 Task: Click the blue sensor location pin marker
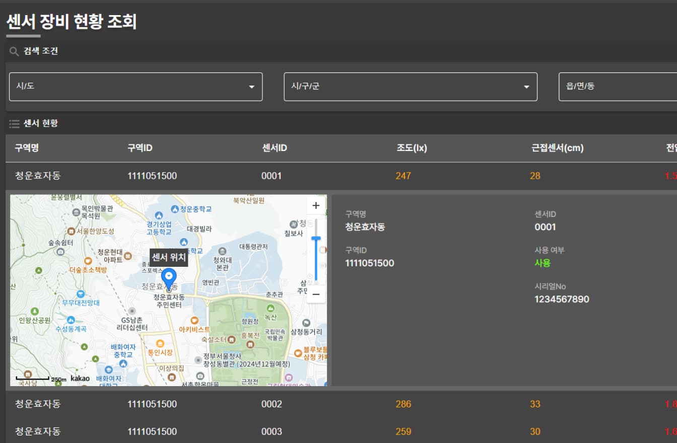169,278
